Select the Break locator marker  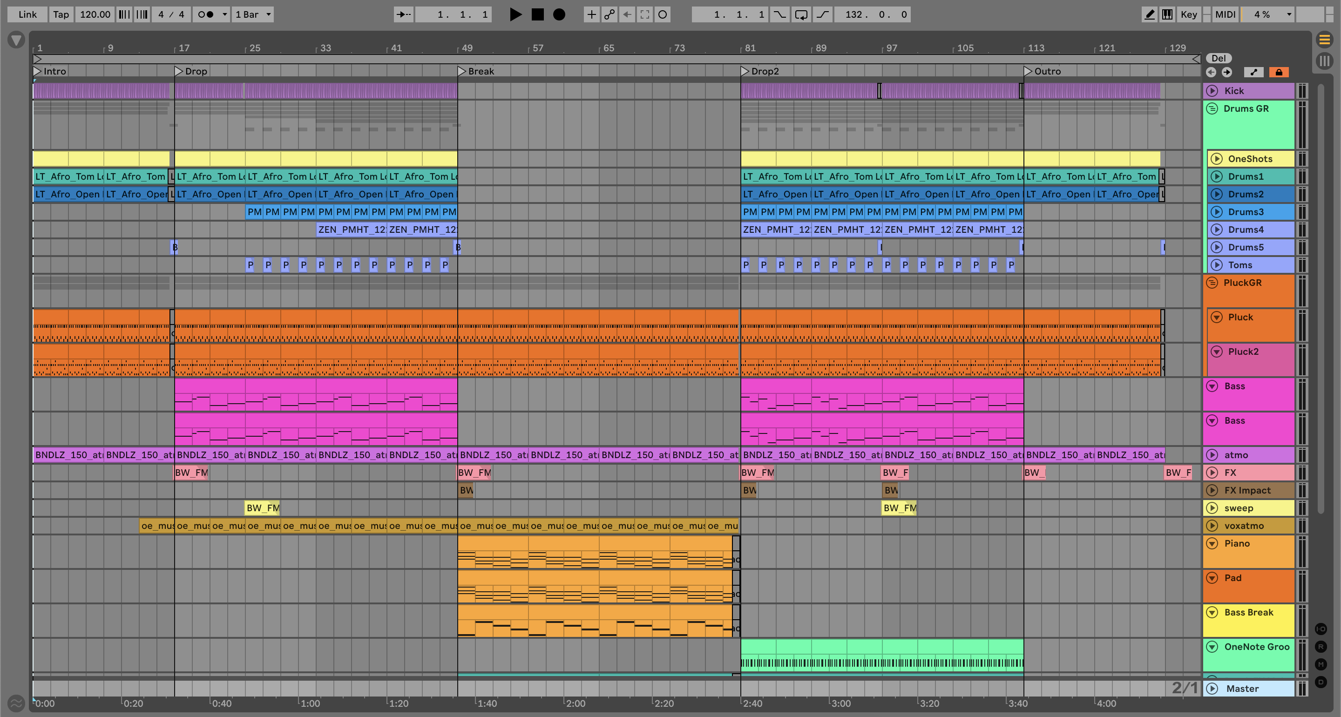click(462, 71)
